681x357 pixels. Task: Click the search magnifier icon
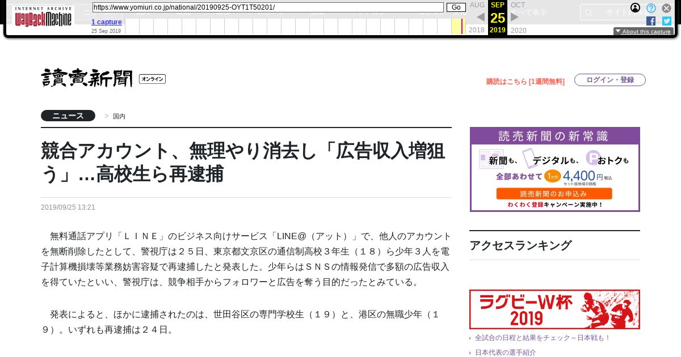(x=589, y=12)
